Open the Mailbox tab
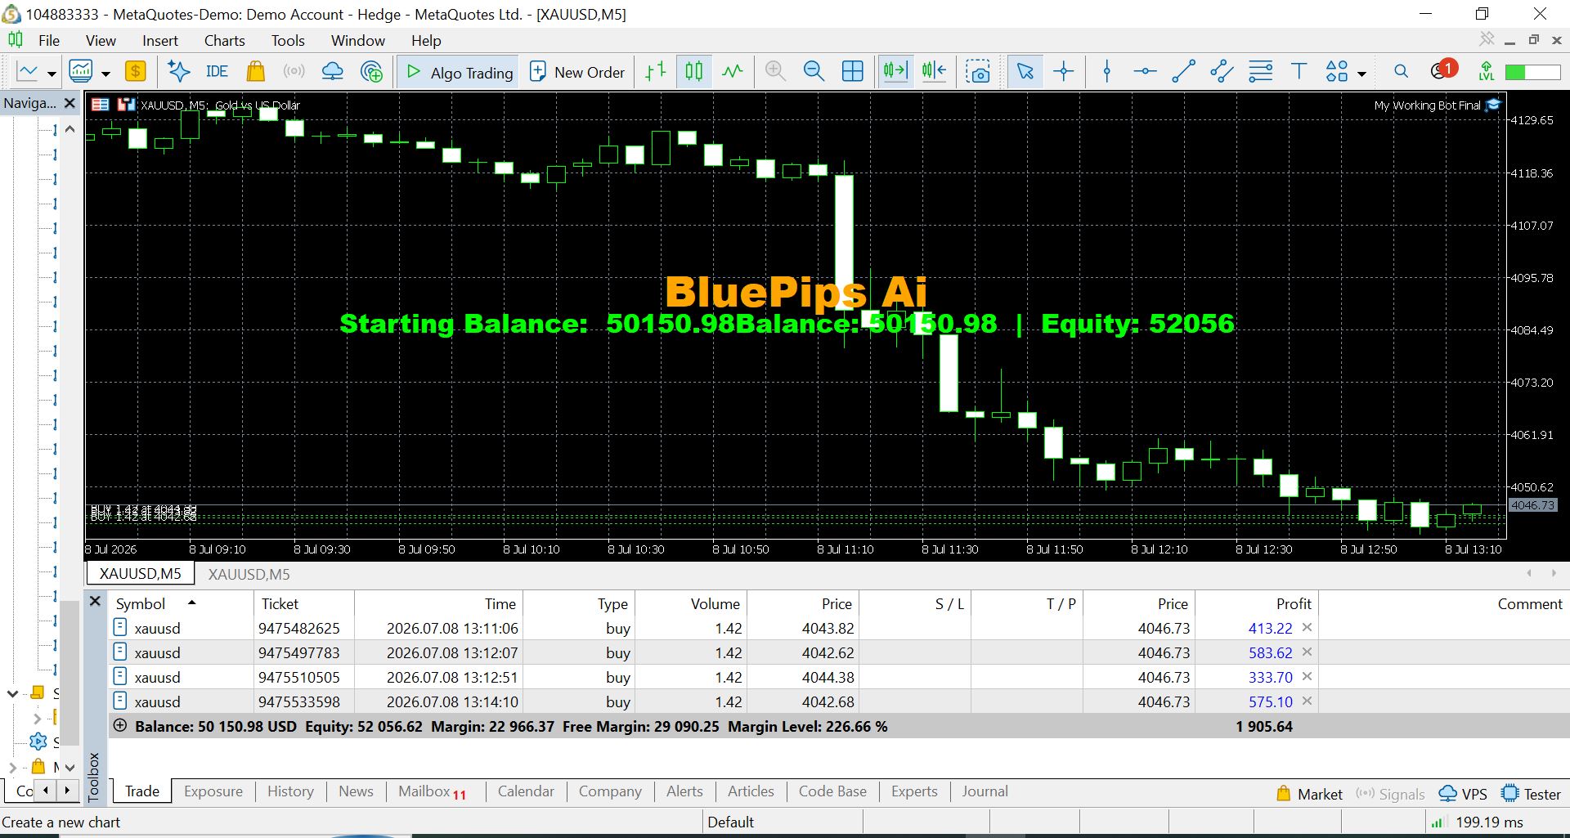The height and width of the screenshot is (838, 1570). coord(432,791)
